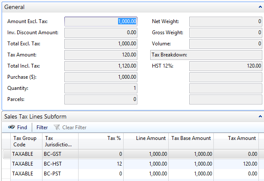
Task: Click the Sales Tax Lines Subform title
Action: point(35,116)
